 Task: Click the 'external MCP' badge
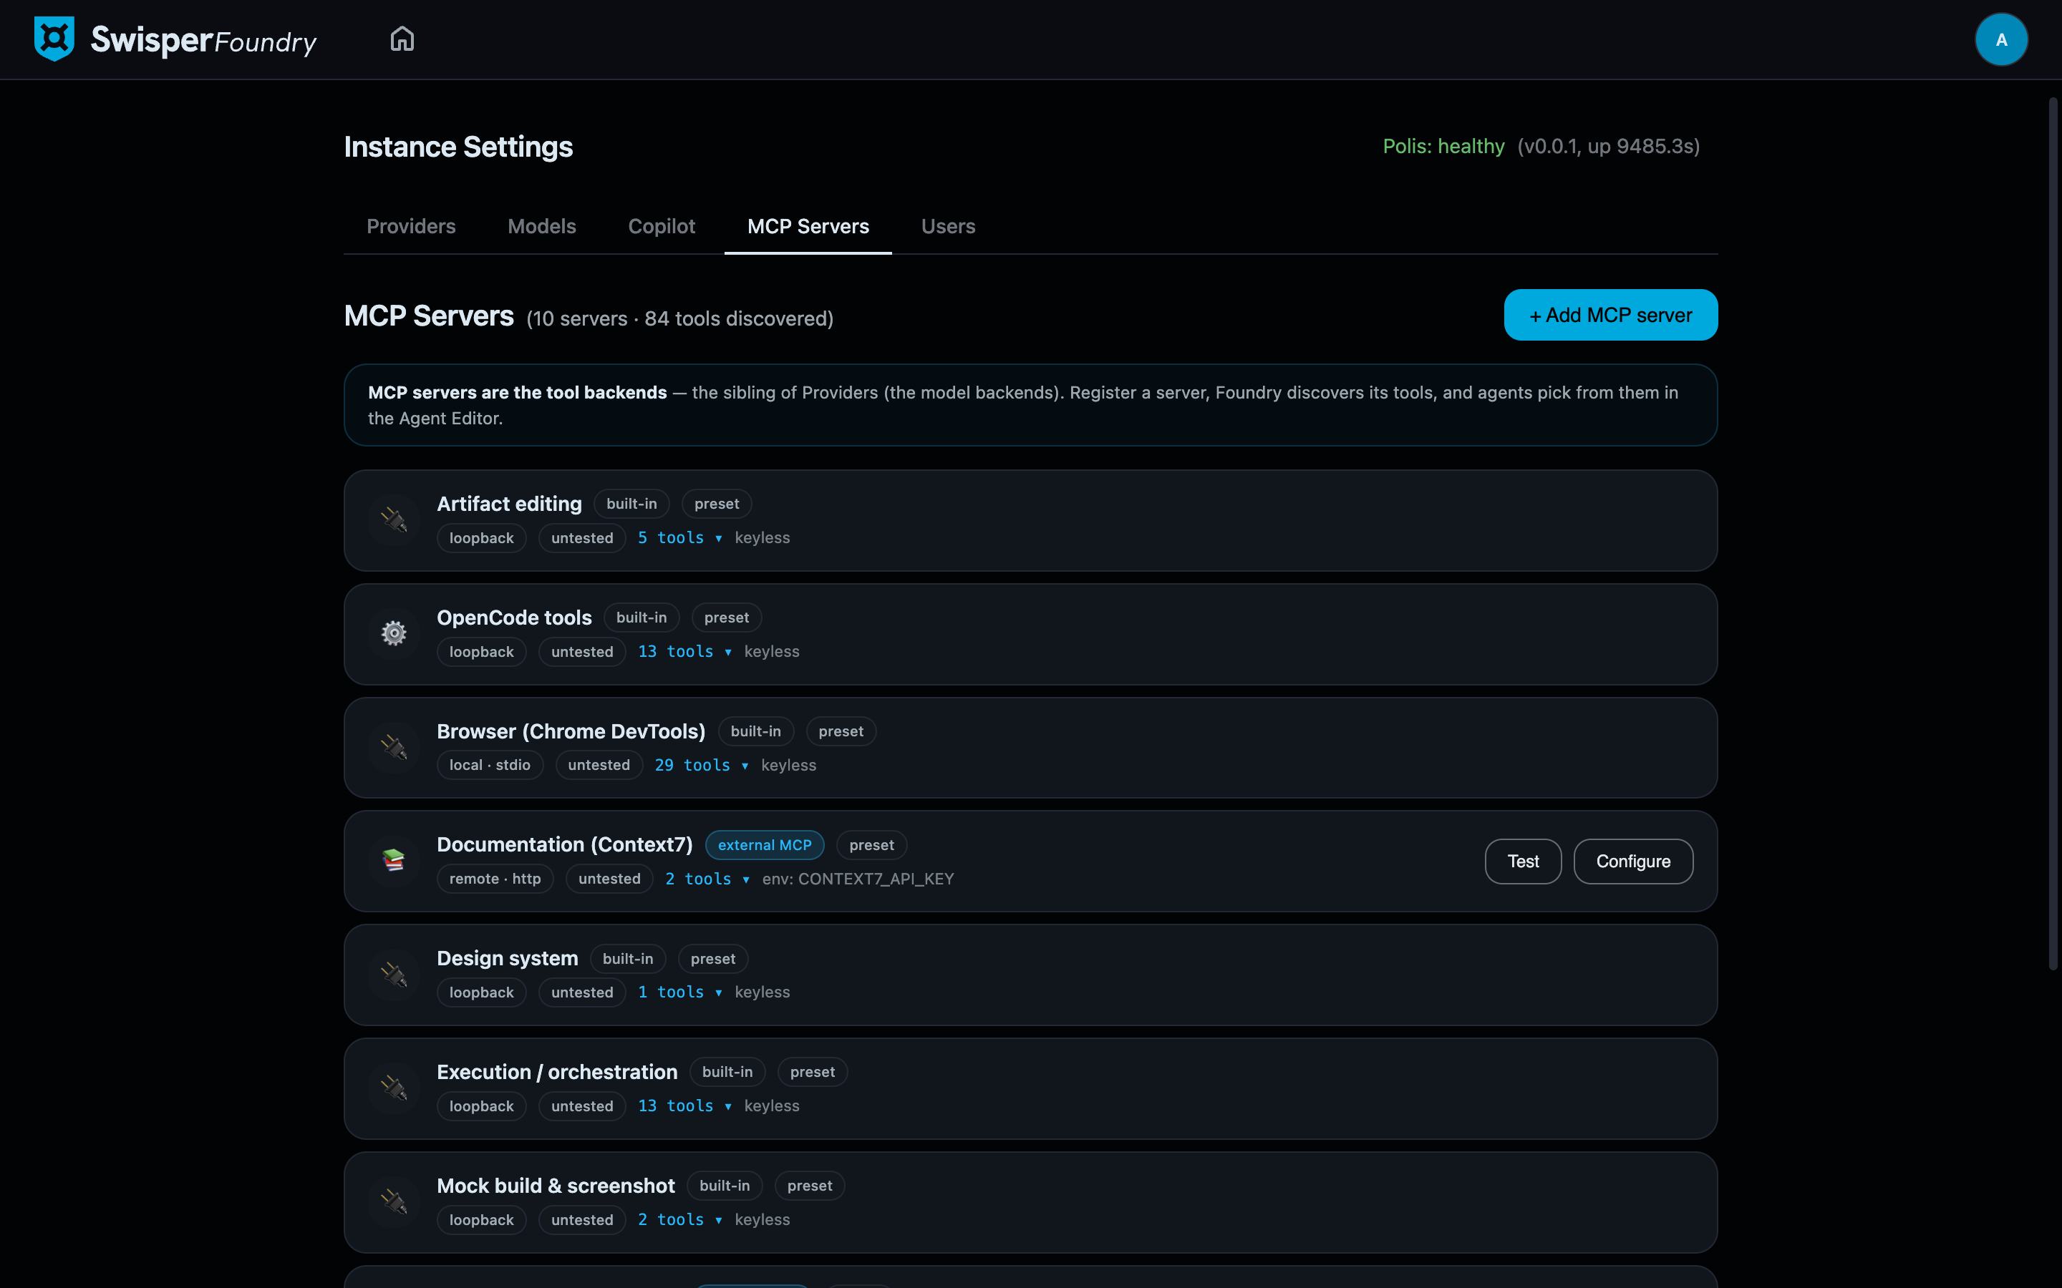[765, 845]
